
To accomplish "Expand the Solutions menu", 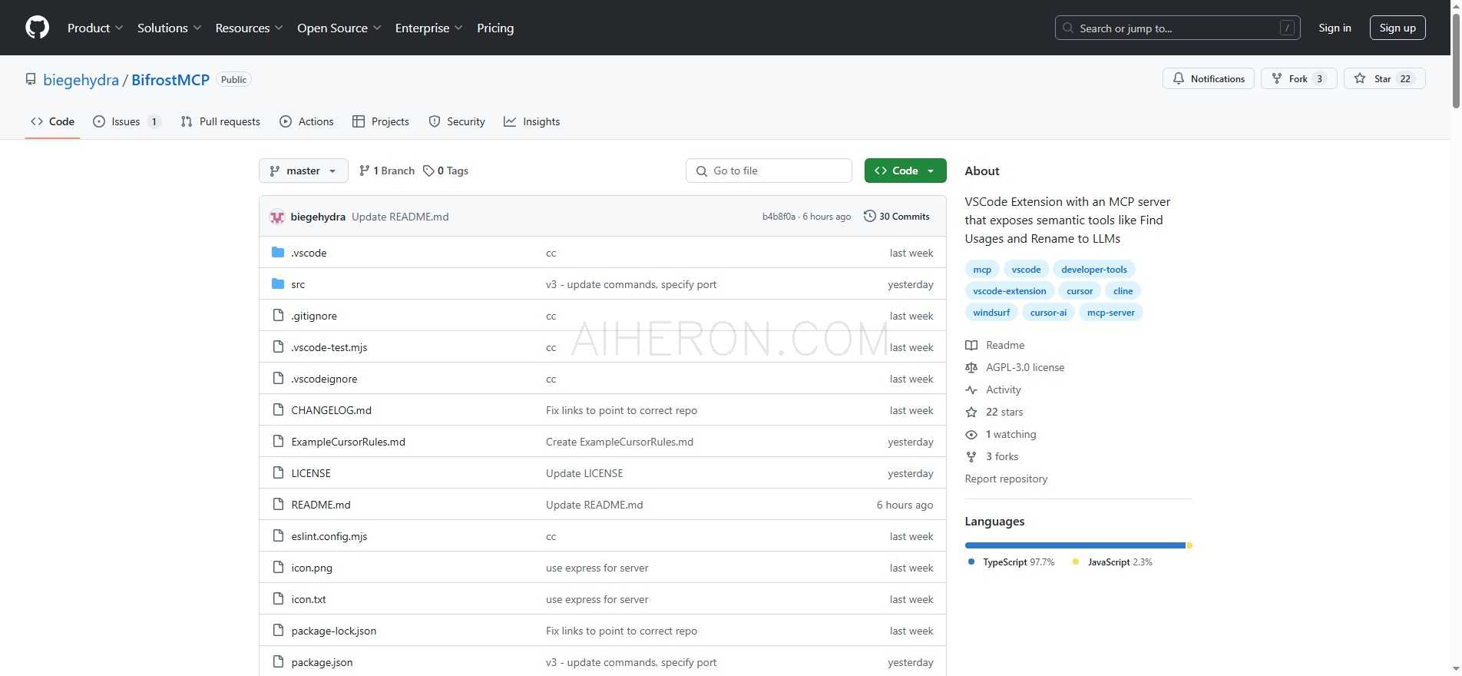I will click(x=169, y=28).
